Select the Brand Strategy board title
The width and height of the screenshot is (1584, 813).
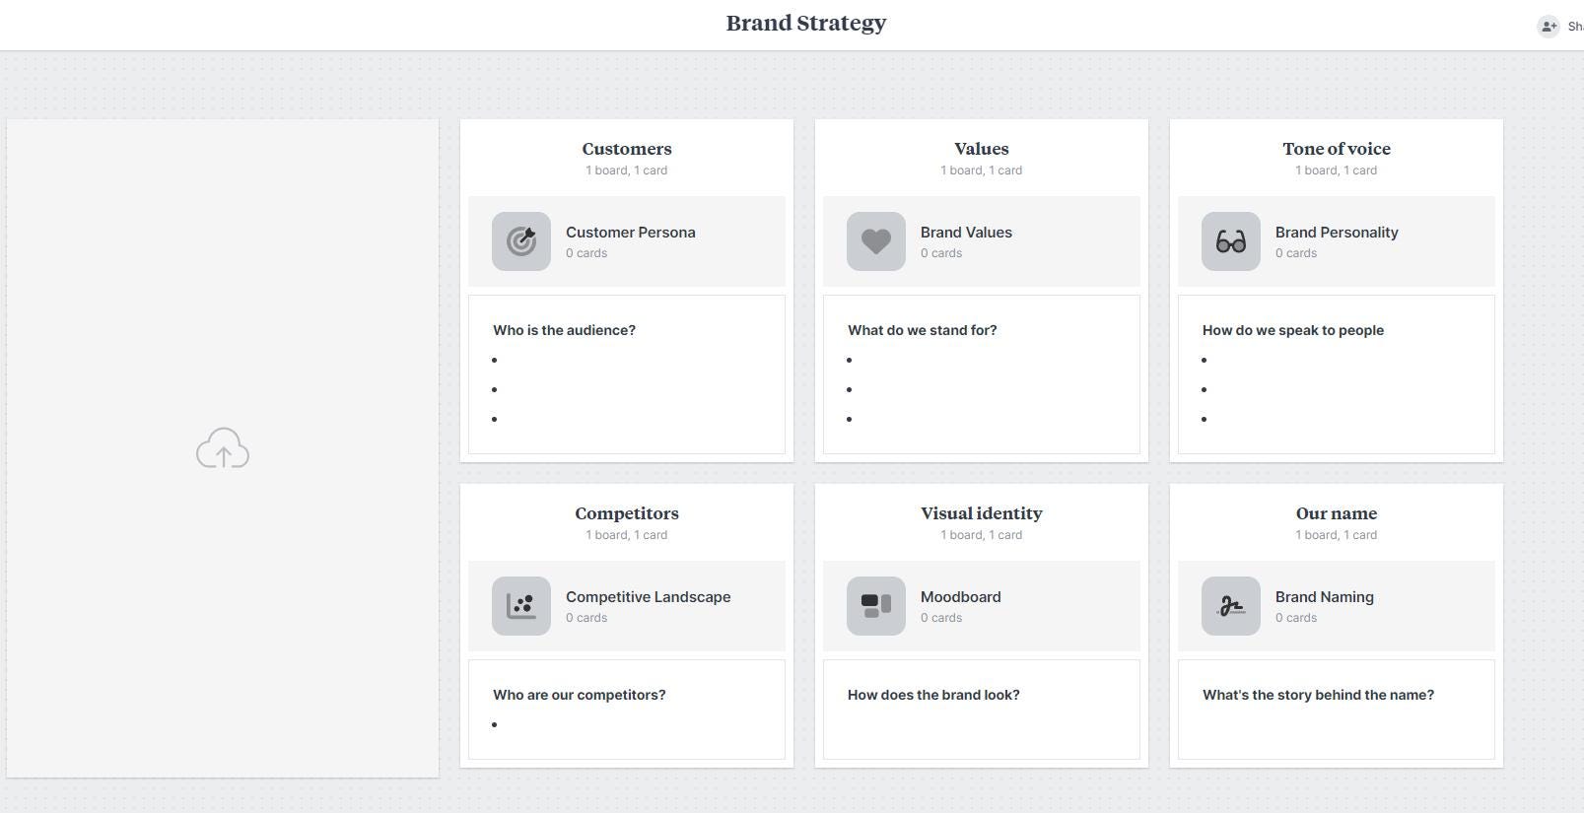(x=806, y=23)
